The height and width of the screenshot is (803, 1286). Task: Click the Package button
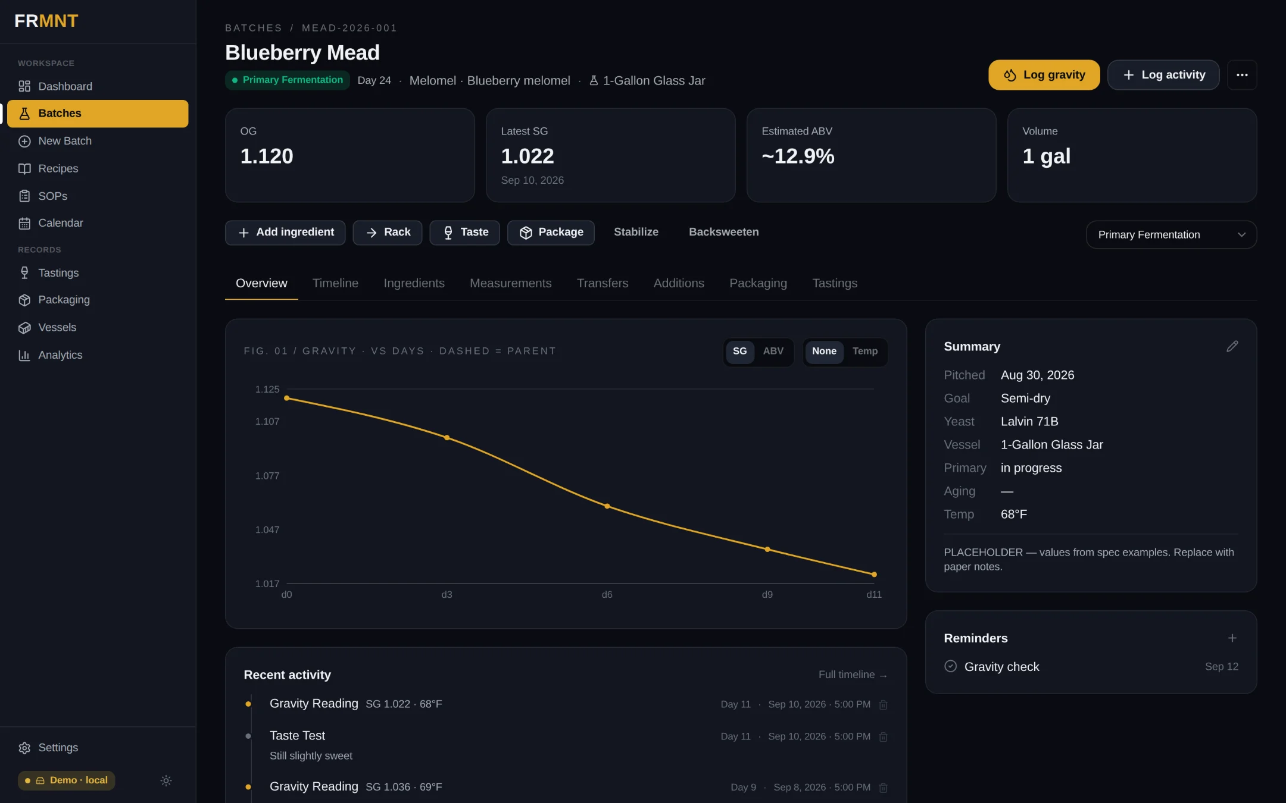click(x=551, y=233)
